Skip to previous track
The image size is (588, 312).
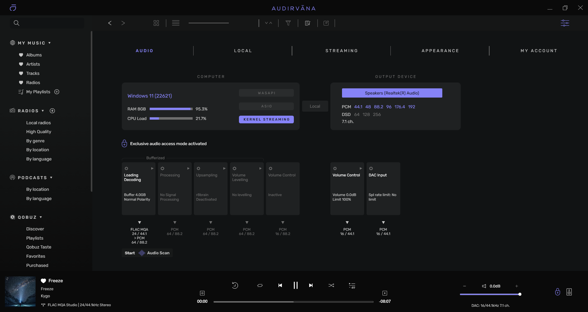tap(280, 285)
